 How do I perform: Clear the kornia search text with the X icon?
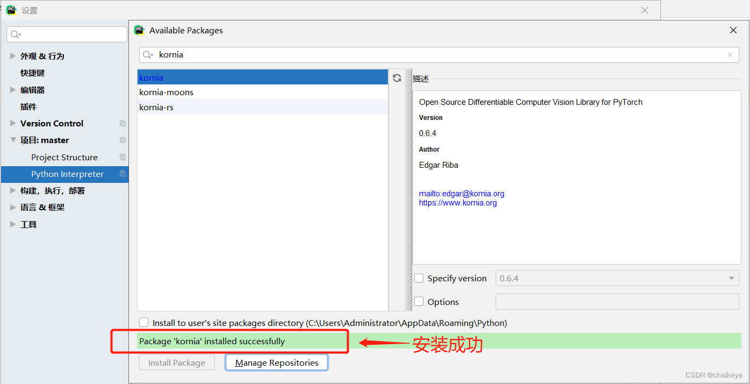(x=730, y=55)
